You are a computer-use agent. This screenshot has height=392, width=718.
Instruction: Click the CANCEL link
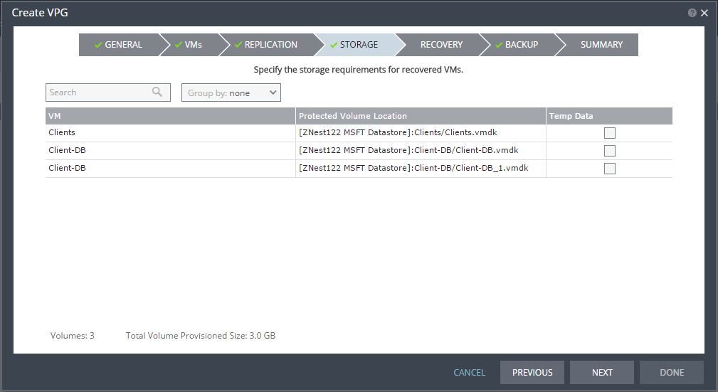coord(470,372)
